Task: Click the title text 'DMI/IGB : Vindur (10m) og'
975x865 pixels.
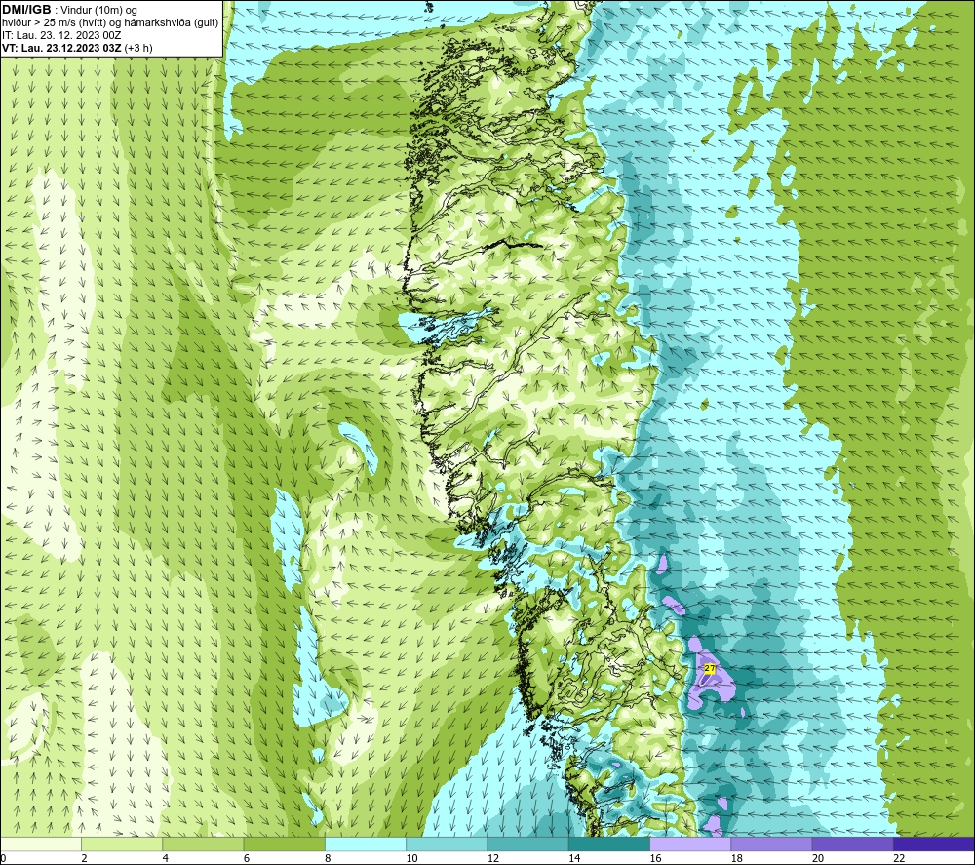Action: [69, 10]
